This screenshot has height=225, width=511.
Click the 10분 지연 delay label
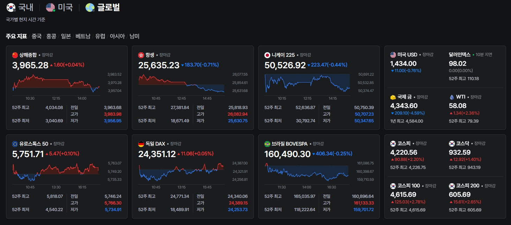[x=483, y=55]
